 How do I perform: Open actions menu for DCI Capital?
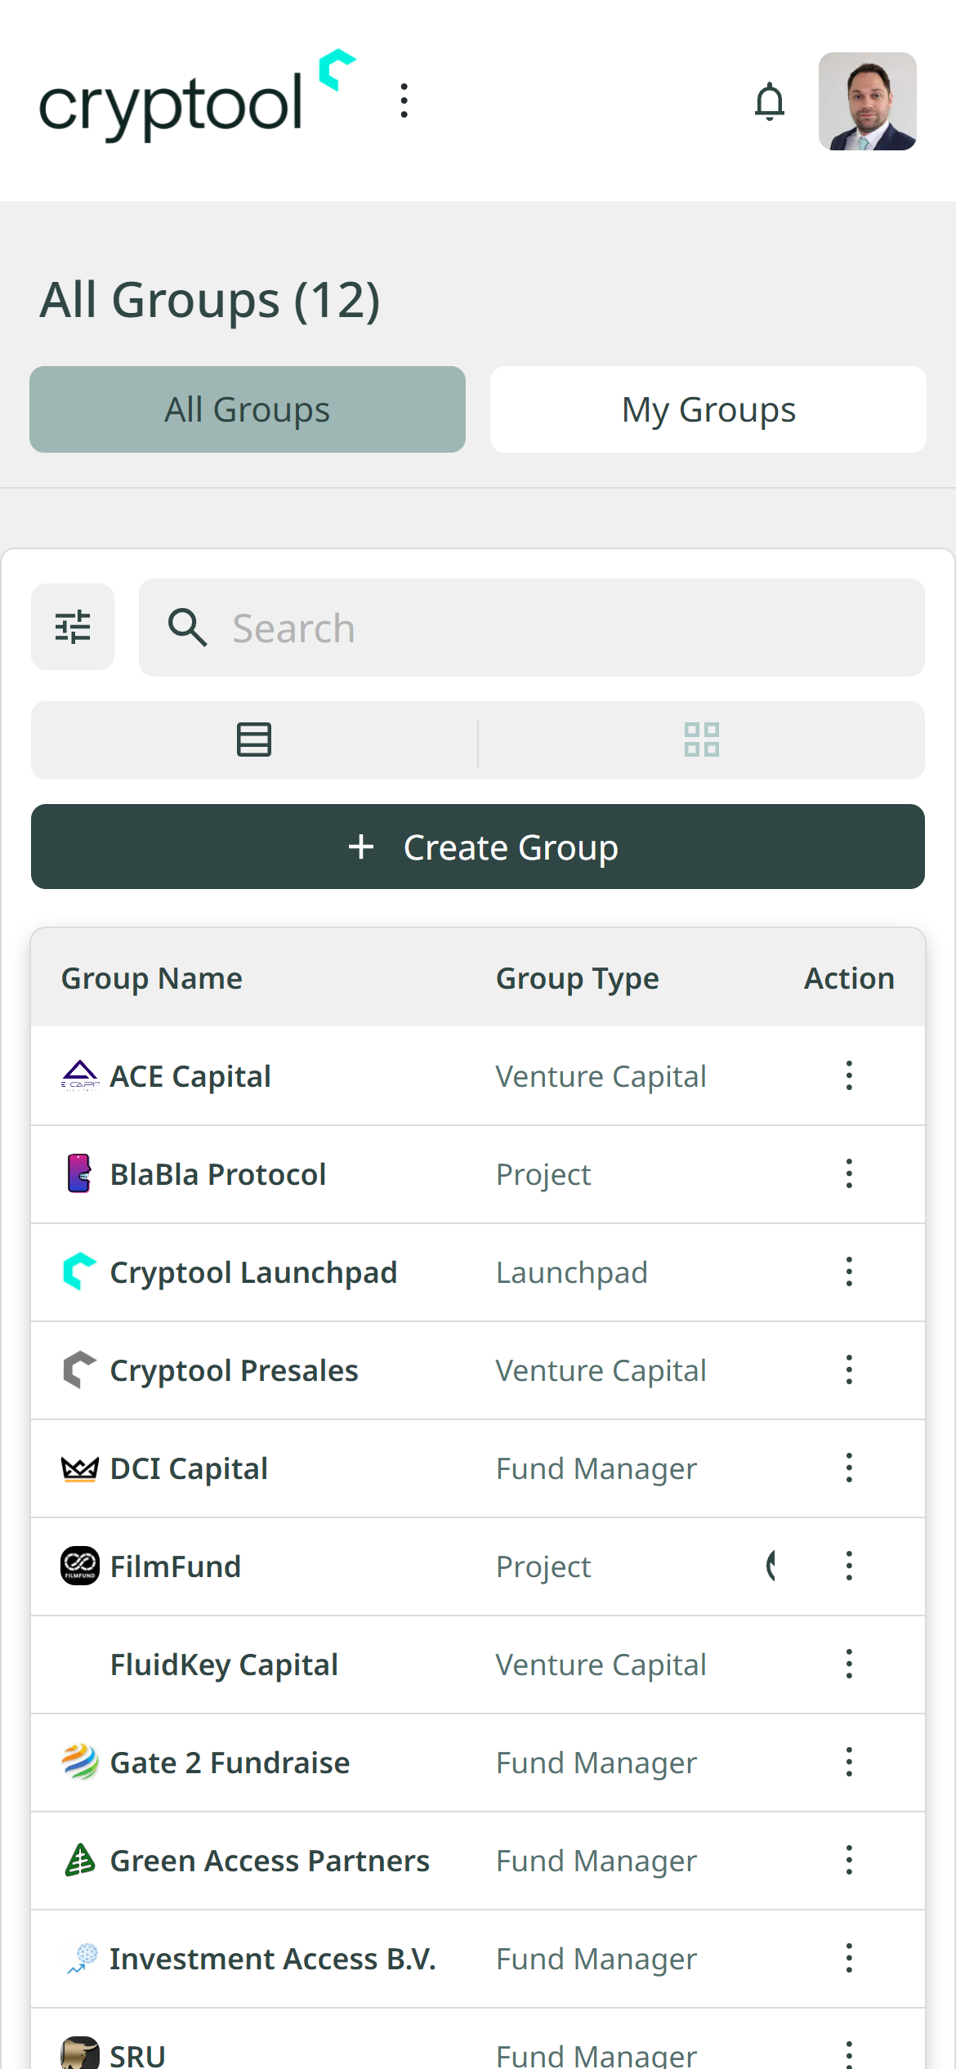[x=849, y=1468]
